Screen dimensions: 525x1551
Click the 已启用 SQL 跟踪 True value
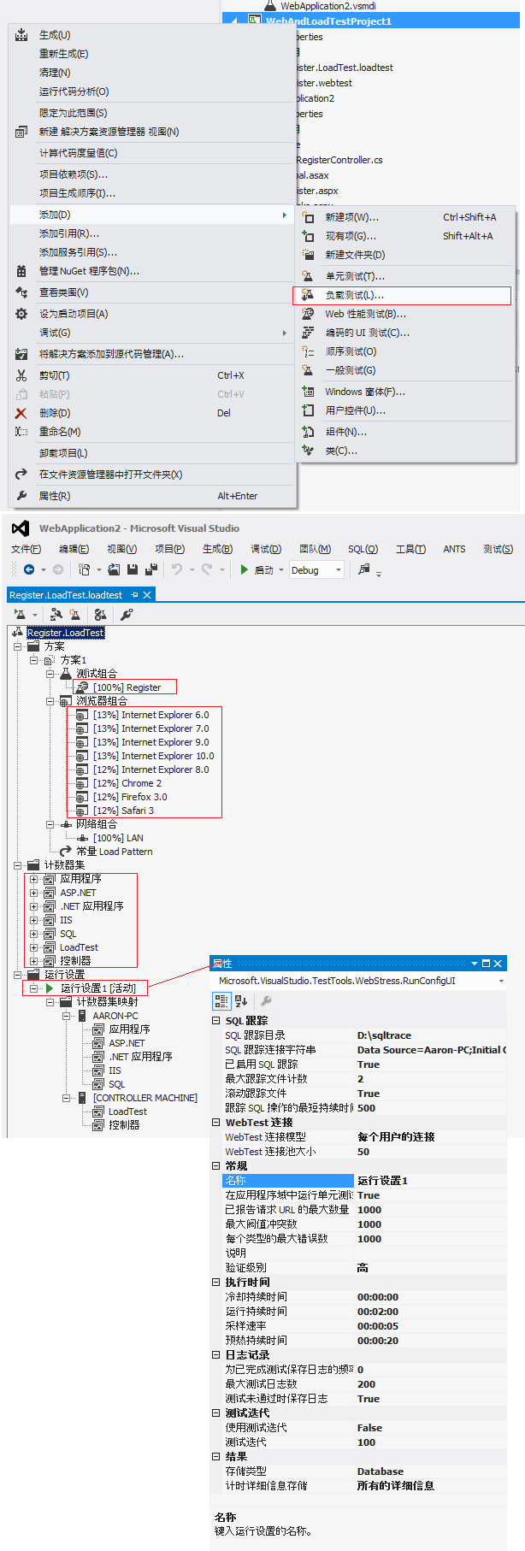point(430,1064)
